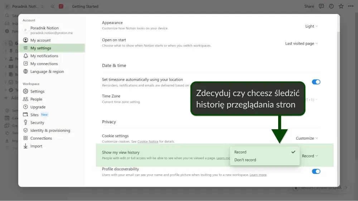Open the view history Record dropdown
This screenshot has height=201, width=358.
click(310, 156)
